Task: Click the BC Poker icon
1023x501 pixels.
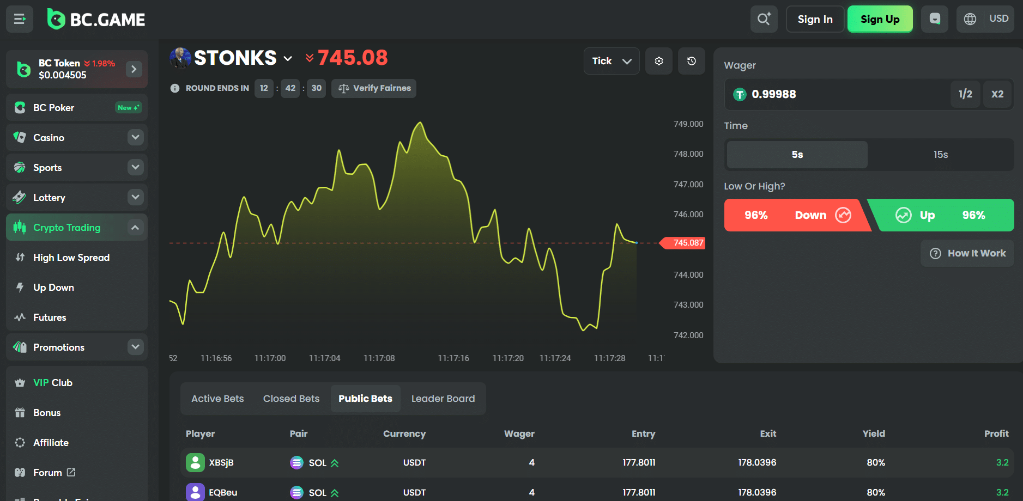Action: pyautogui.click(x=20, y=108)
